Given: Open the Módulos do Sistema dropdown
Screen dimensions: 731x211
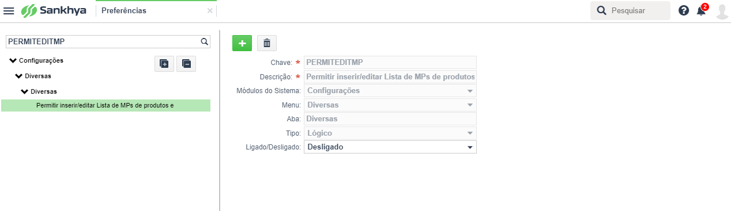Looking at the screenshot, I should [390, 91].
